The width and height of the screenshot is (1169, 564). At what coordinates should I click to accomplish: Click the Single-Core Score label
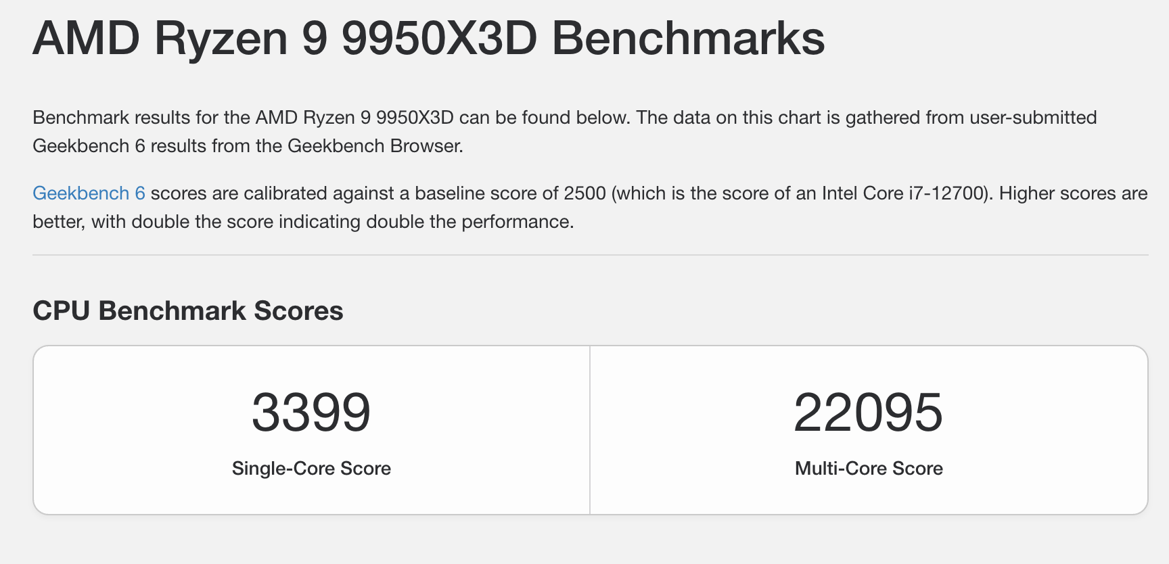coord(311,469)
